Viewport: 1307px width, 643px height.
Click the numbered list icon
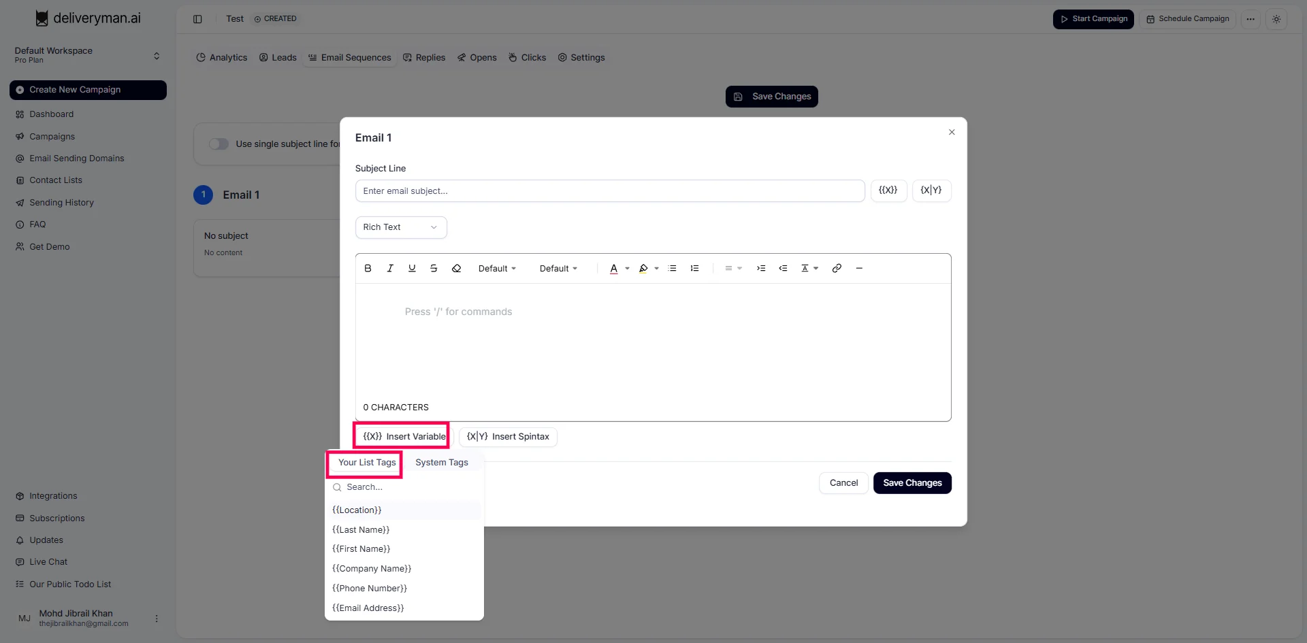click(x=694, y=268)
